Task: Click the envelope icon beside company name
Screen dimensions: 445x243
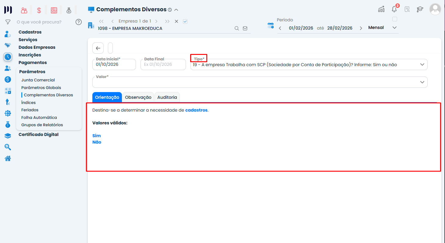Action: pyautogui.click(x=245, y=28)
